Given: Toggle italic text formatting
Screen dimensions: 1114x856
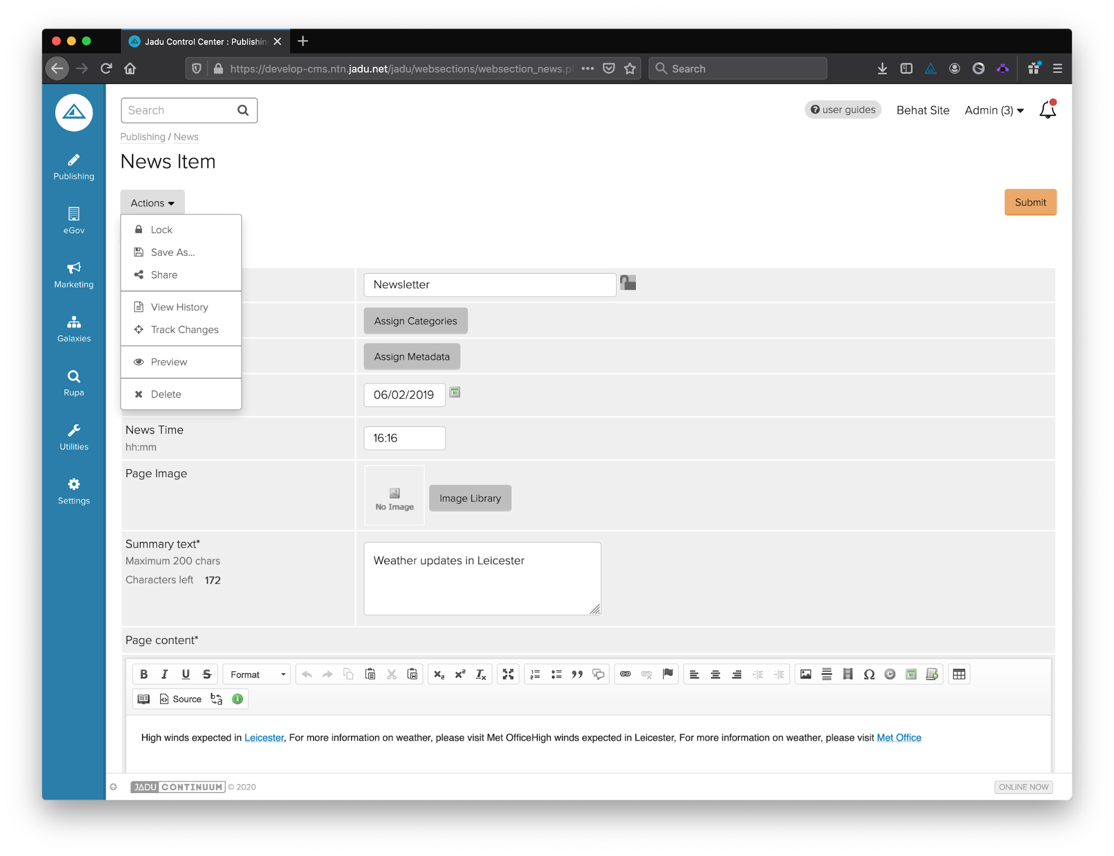Looking at the screenshot, I should pyautogui.click(x=164, y=674).
